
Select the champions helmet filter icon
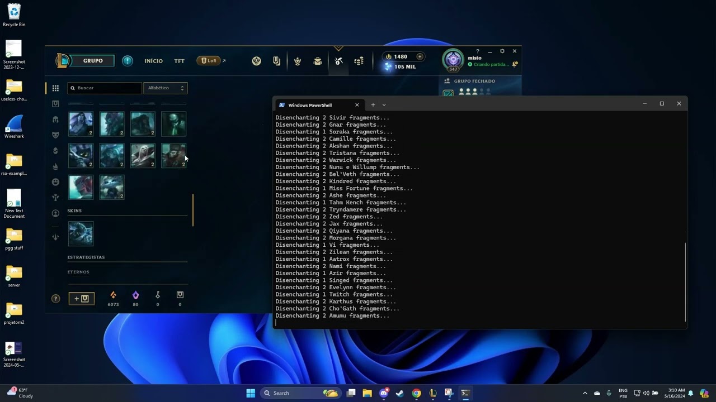tap(55, 119)
